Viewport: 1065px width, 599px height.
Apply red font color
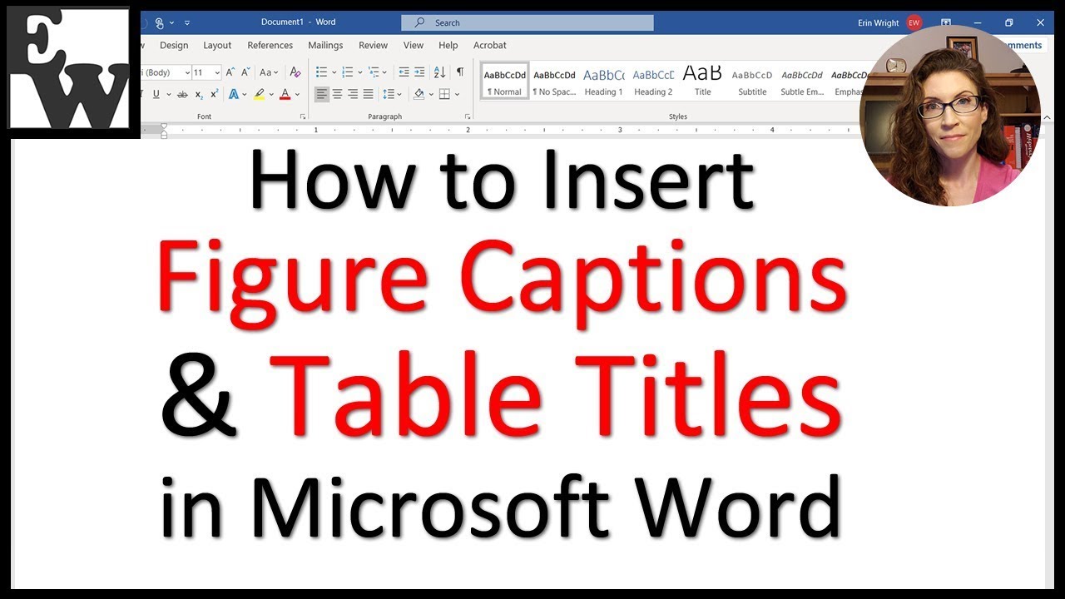(x=285, y=94)
